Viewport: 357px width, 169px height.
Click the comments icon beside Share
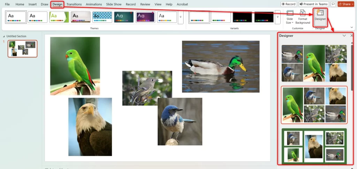coord(333,4)
